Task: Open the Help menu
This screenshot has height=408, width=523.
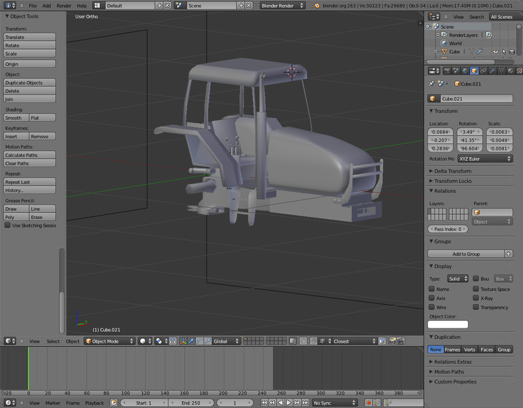Action: point(82,5)
